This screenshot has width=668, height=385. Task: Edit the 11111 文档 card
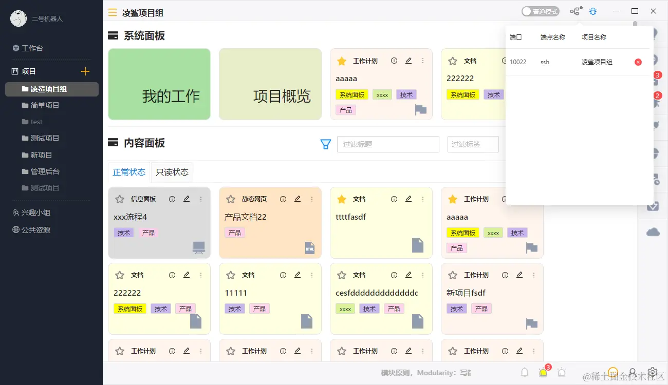298,275
